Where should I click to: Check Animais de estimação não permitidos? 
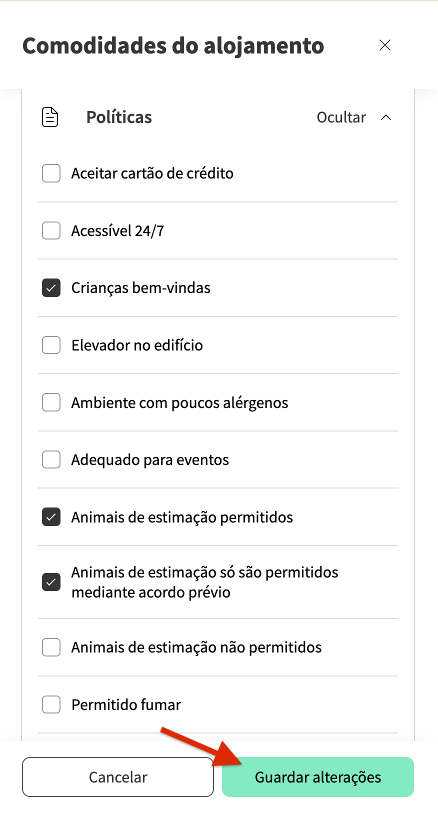tap(51, 647)
